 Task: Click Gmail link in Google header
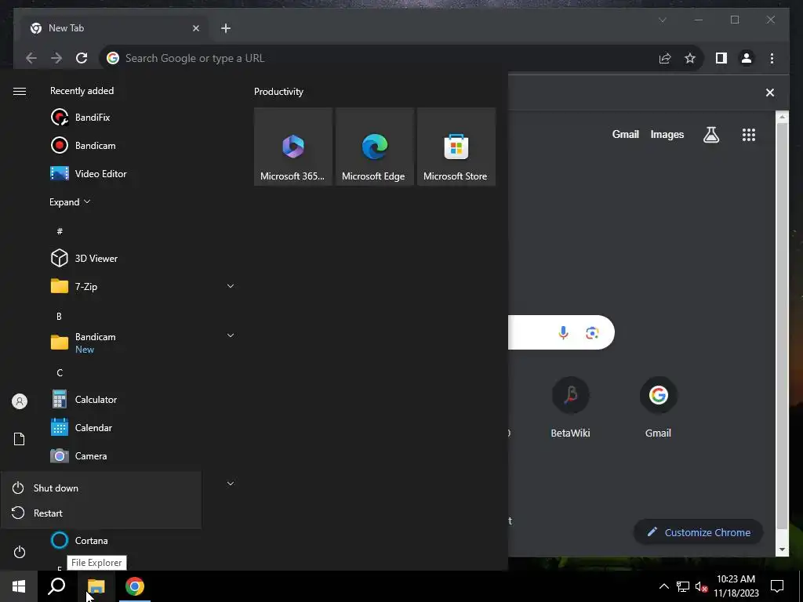pyautogui.click(x=625, y=134)
